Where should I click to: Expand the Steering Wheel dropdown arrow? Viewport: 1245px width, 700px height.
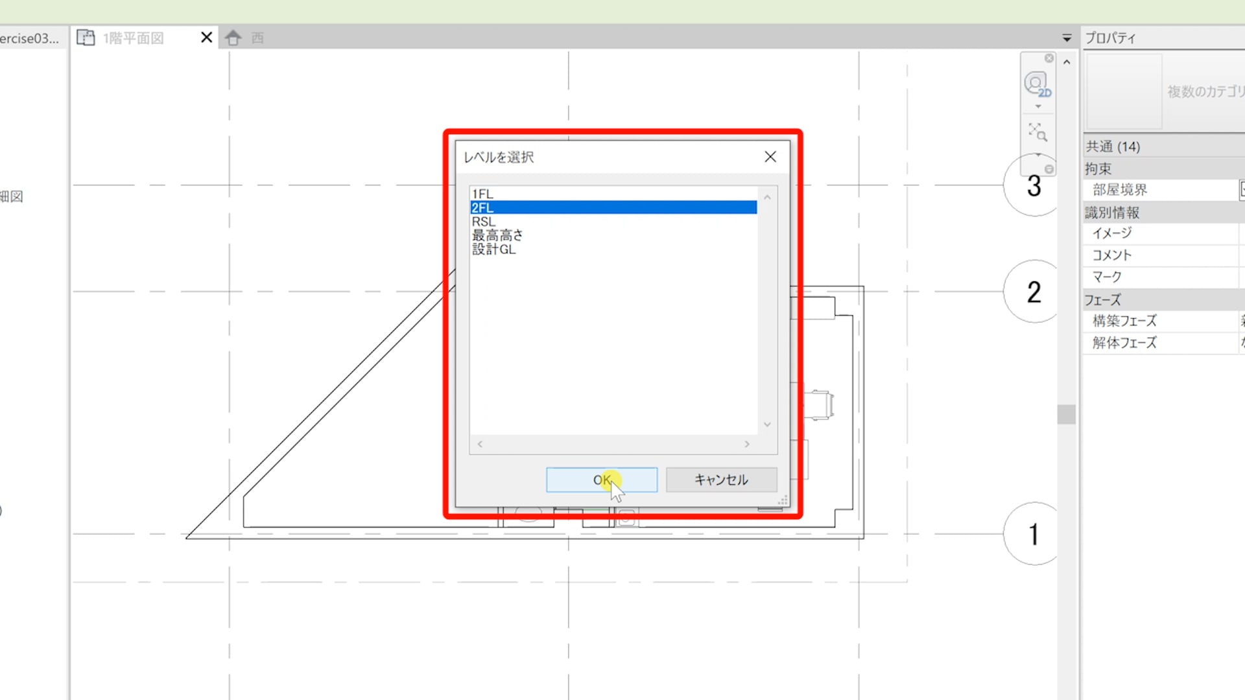point(1038,107)
